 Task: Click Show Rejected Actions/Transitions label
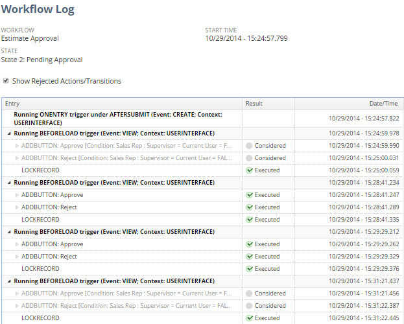tap(67, 81)
